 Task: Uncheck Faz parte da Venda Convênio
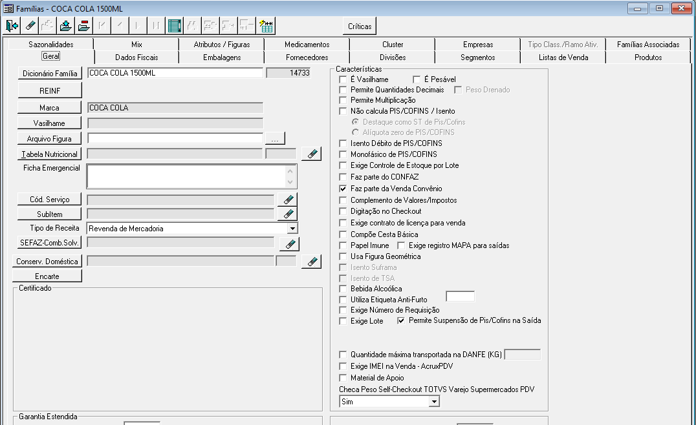click(x=343, y=189)
